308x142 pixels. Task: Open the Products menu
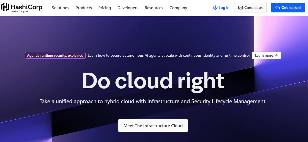coord(84,8)
